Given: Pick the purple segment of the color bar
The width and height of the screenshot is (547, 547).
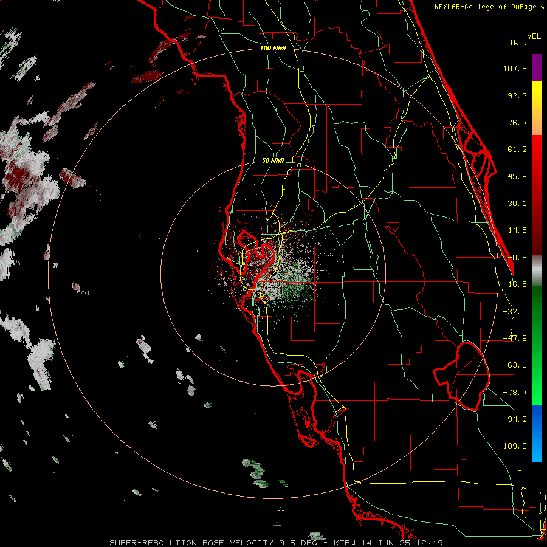Looking at the screenshot, I should [x=537, y=67].
